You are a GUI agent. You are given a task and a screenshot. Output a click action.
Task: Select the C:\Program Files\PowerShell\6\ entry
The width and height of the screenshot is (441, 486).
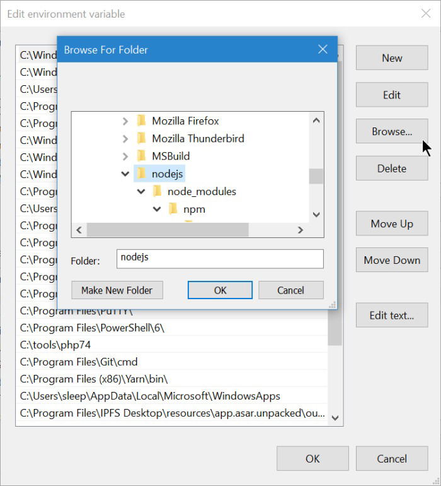172,328
